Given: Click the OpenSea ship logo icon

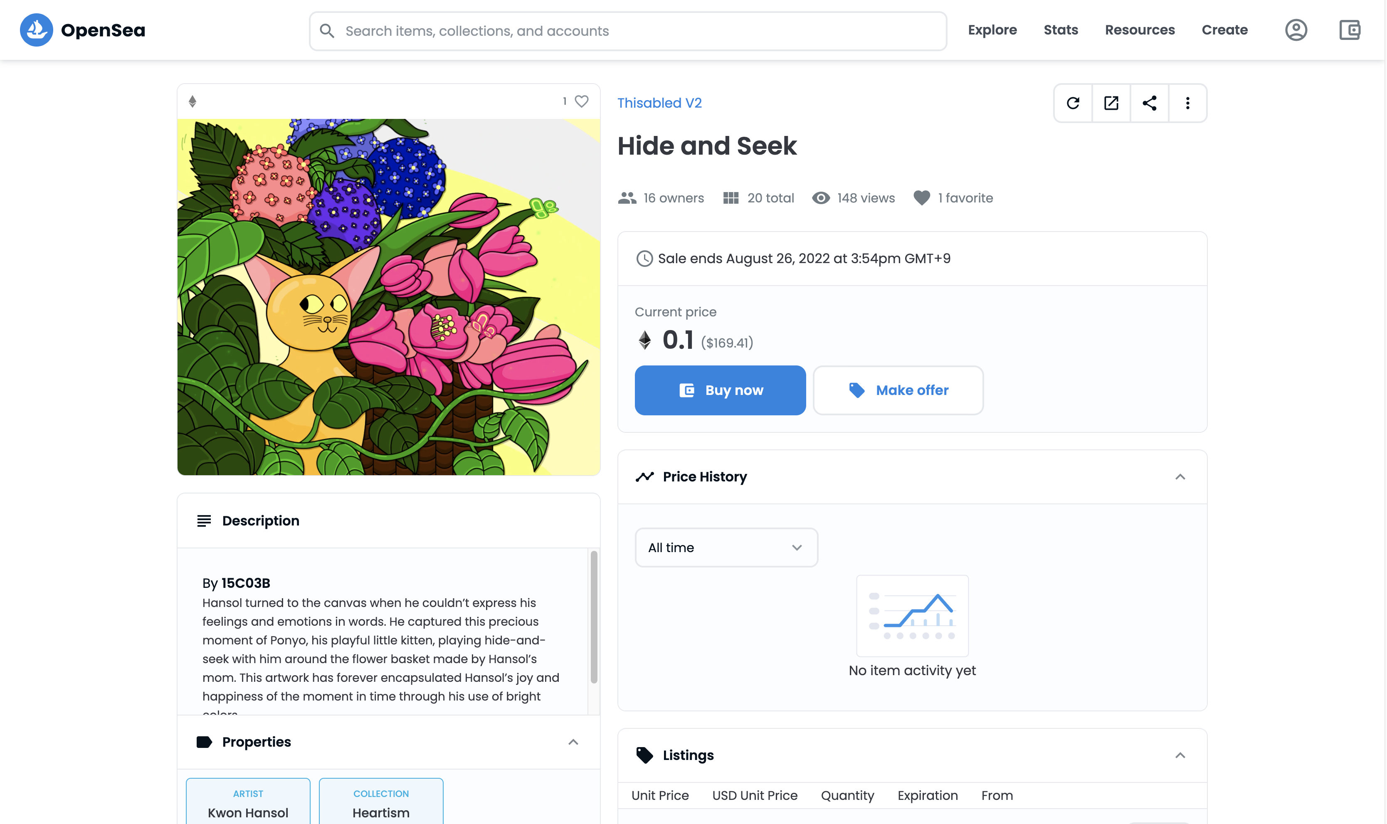Looking at the screenshot, I should click(37, 30).
